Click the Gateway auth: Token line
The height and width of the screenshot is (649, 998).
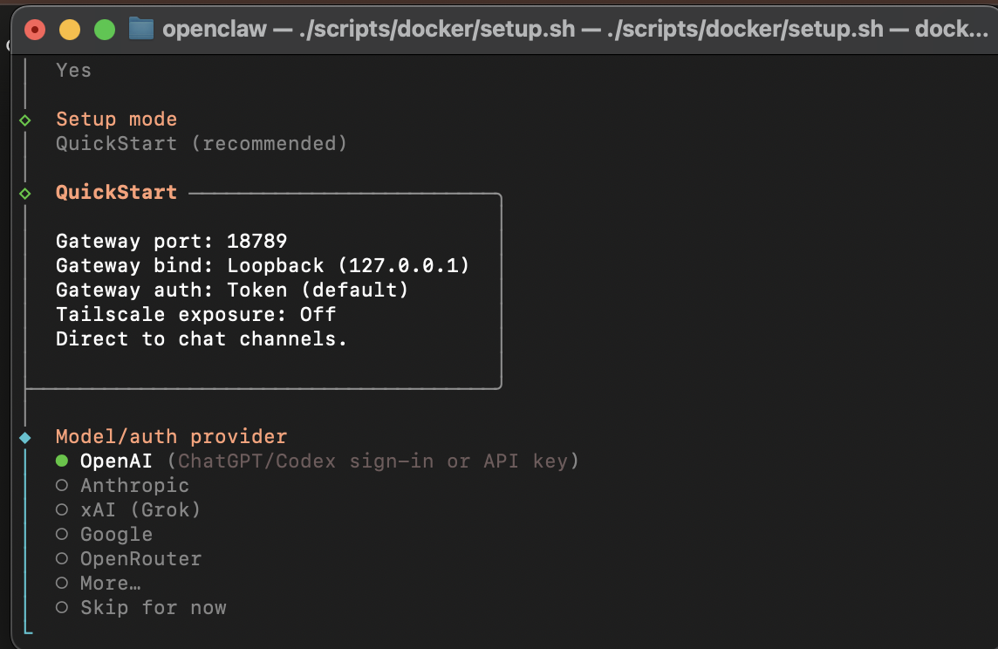232,290
